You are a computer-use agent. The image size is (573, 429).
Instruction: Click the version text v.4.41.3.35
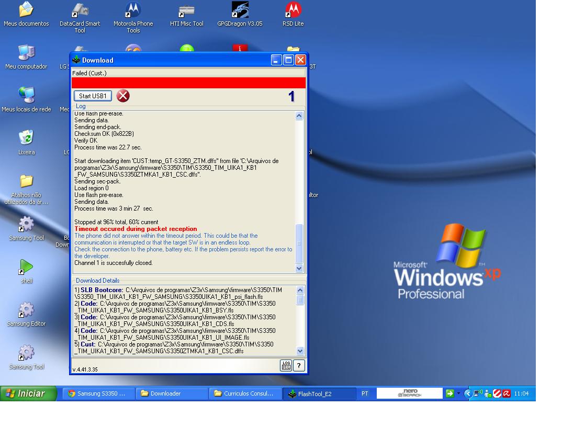(85, 369)
